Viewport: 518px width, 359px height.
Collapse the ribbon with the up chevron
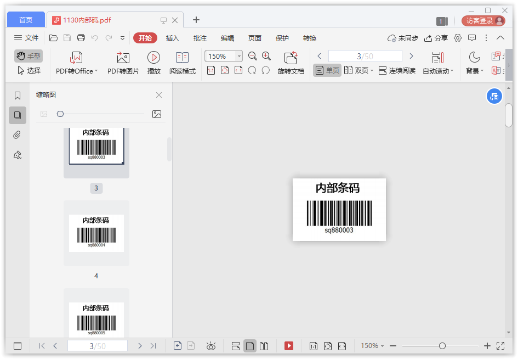pos(500,38)
